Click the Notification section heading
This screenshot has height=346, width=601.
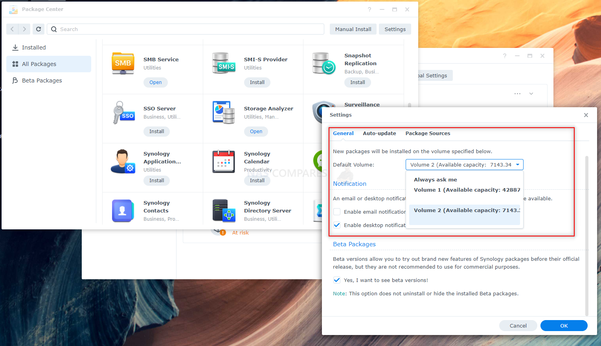[349, 184]
